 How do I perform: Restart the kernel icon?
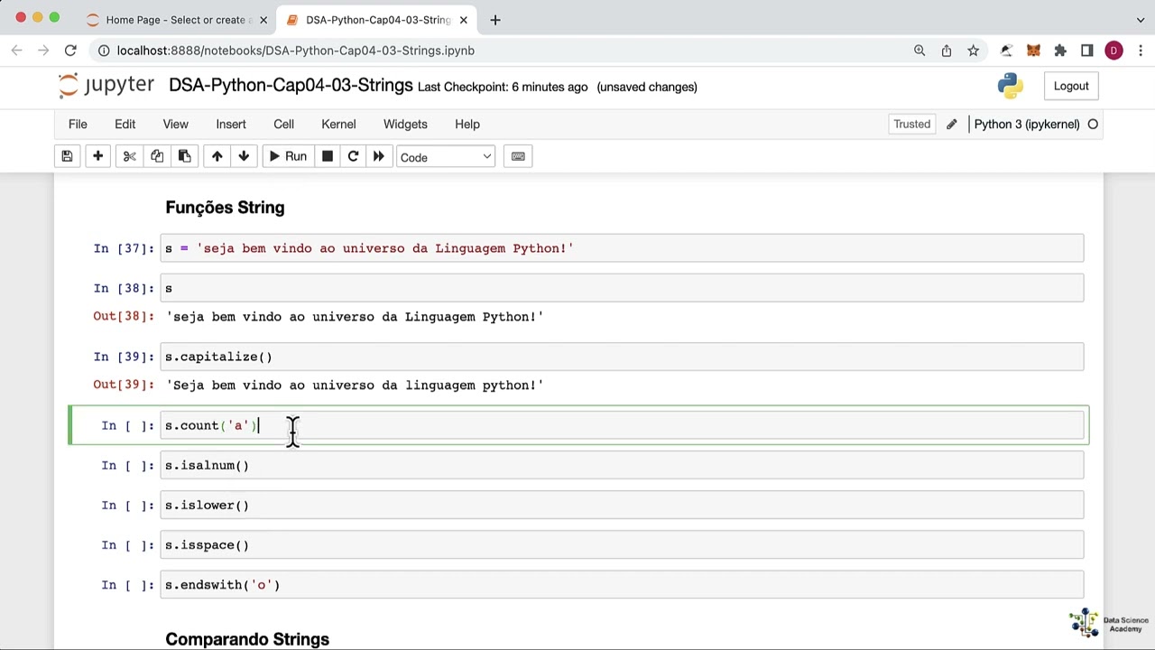pos(353,156)
